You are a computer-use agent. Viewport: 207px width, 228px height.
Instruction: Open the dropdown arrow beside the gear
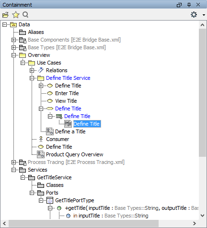pyautogui.click(x=204, y=15)
